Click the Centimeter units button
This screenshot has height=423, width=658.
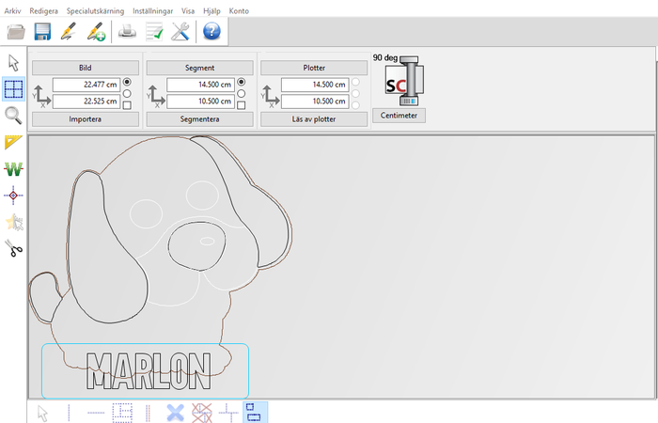(x=399, y=116)
